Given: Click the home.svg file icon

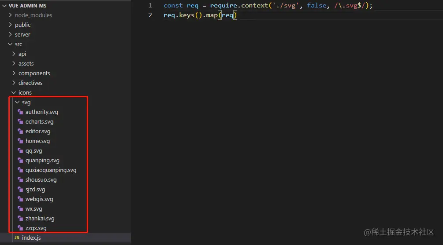Looking at the screenshot, I should click(20, 141).
